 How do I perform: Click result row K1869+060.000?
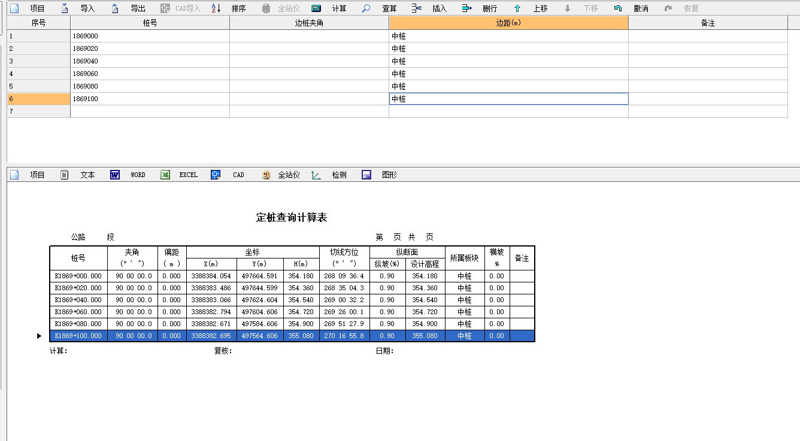pyautogui.click(x=292, y=312)
